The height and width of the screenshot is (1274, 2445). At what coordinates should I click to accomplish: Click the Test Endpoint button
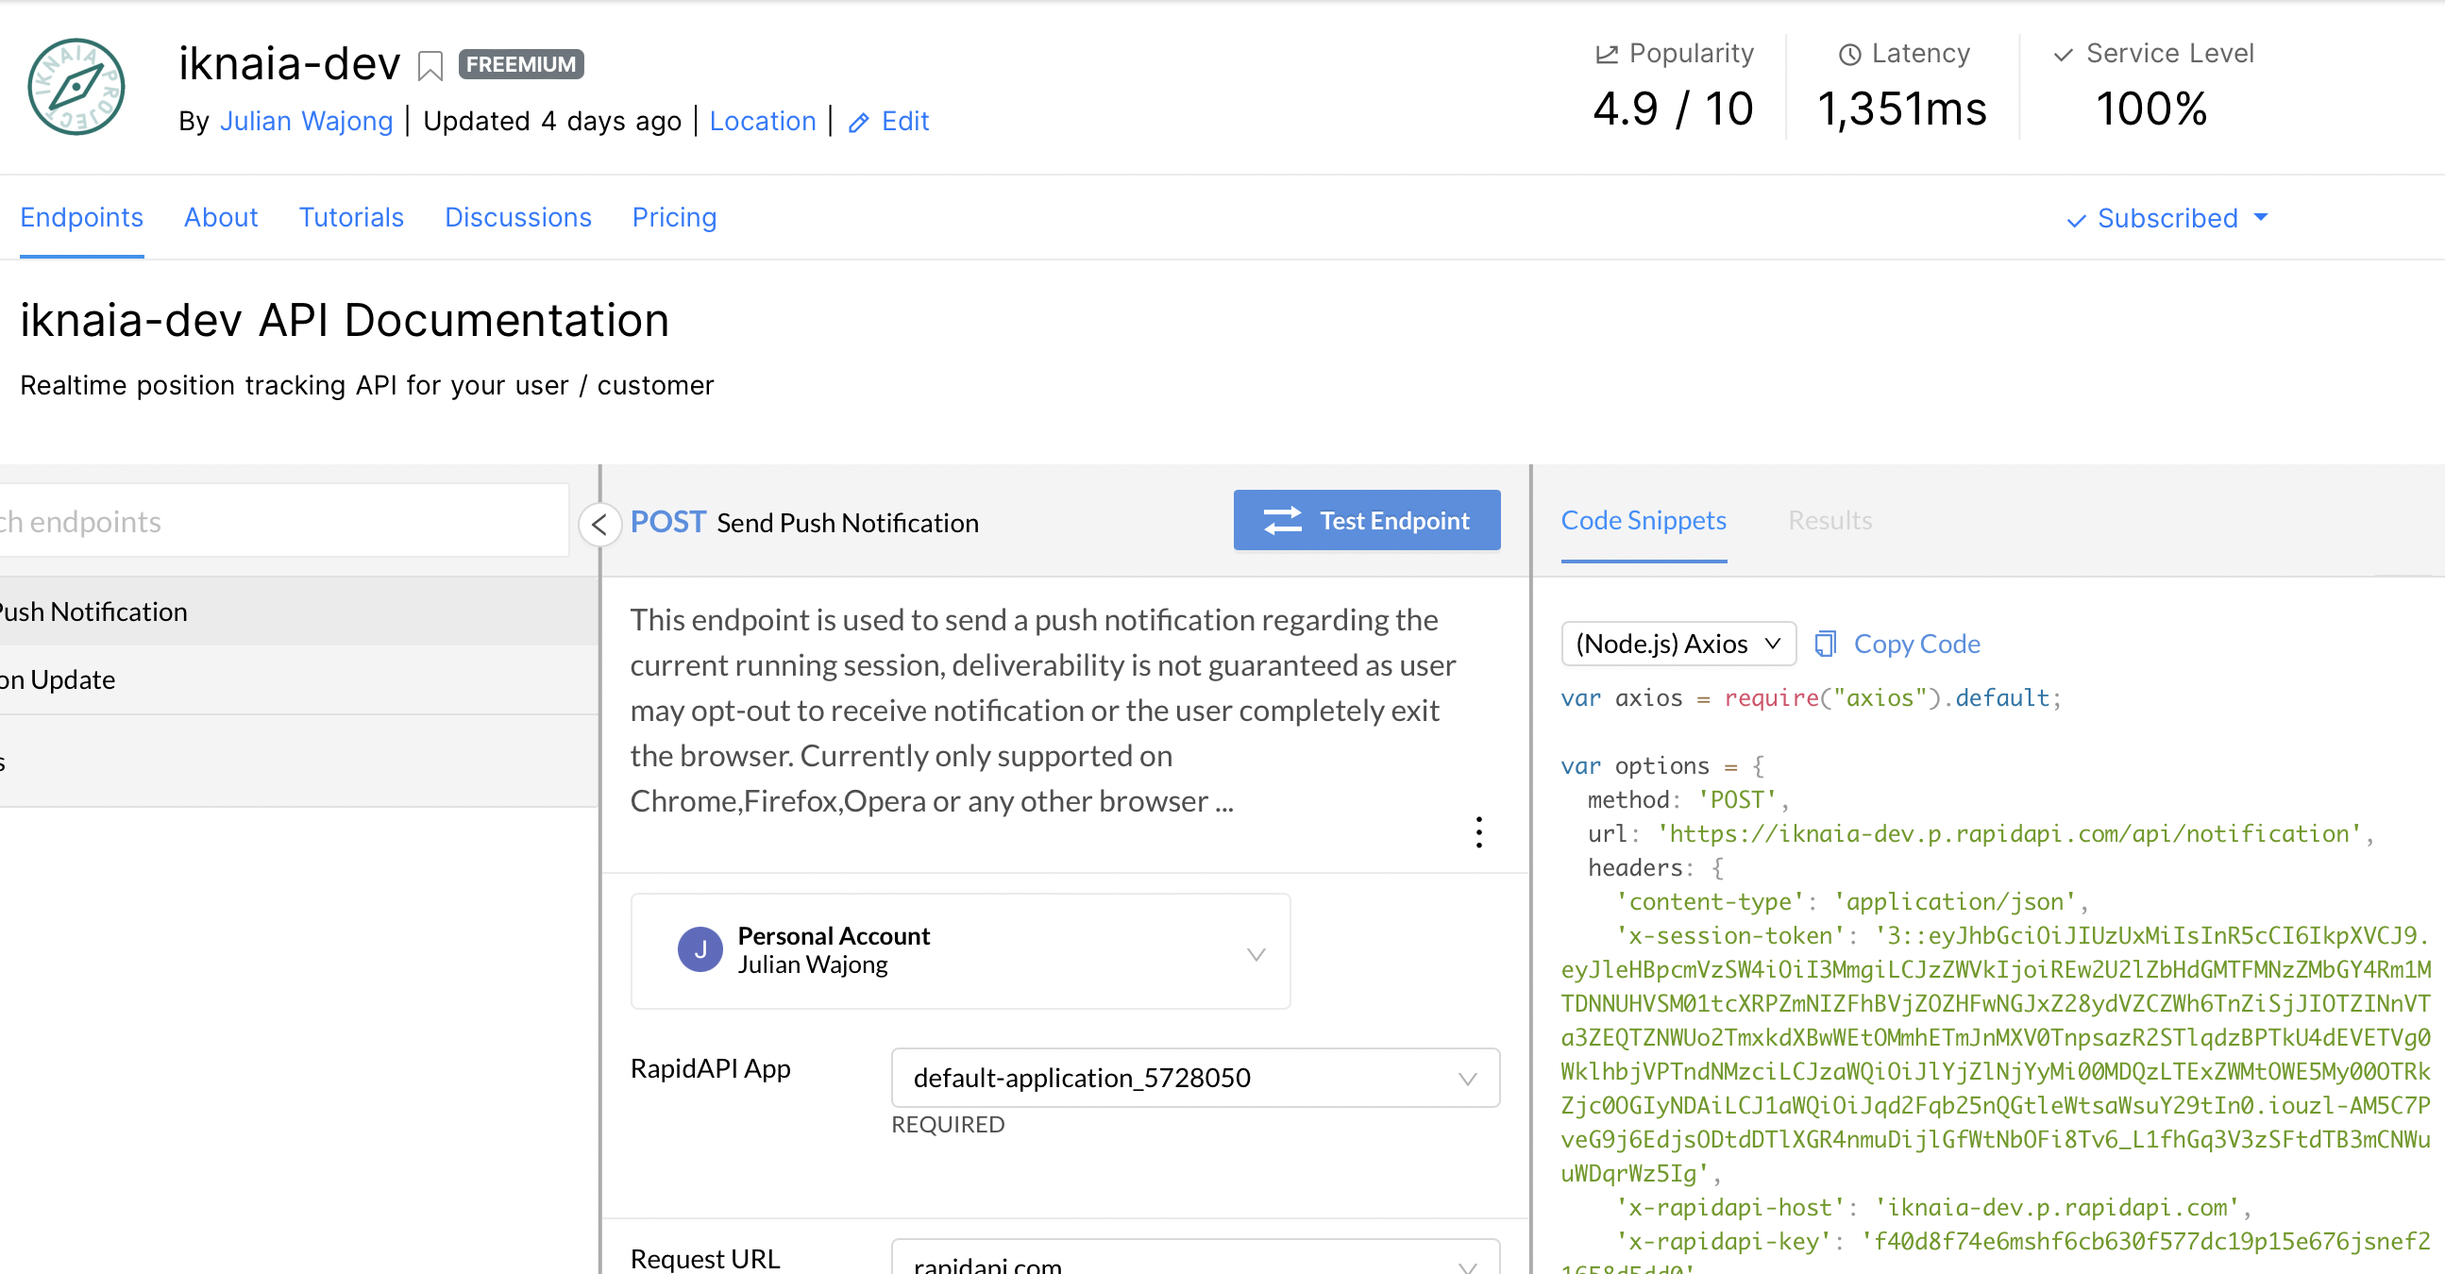[x=1367, y=520]
